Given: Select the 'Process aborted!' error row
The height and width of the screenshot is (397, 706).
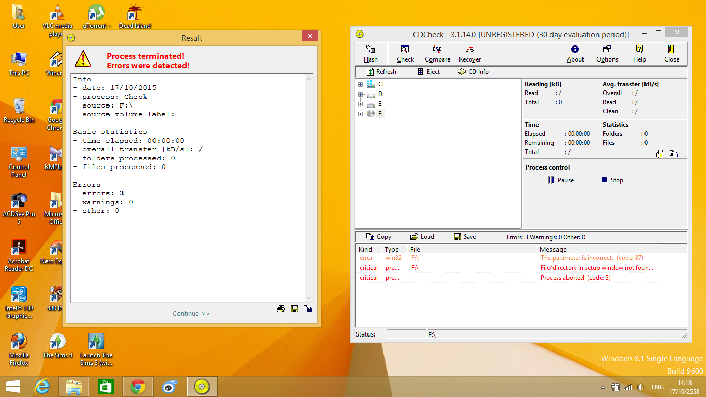Looking at the screenshot, I should click(575, 278).
